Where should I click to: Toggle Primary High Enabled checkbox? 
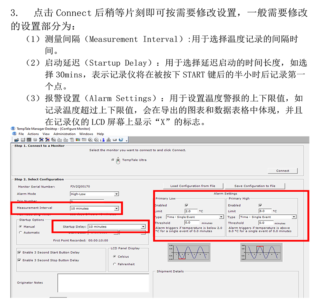pyautogui.click(x=260, y=205)
